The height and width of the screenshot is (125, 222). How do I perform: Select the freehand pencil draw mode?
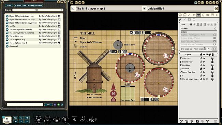click(x=180, y=19)
